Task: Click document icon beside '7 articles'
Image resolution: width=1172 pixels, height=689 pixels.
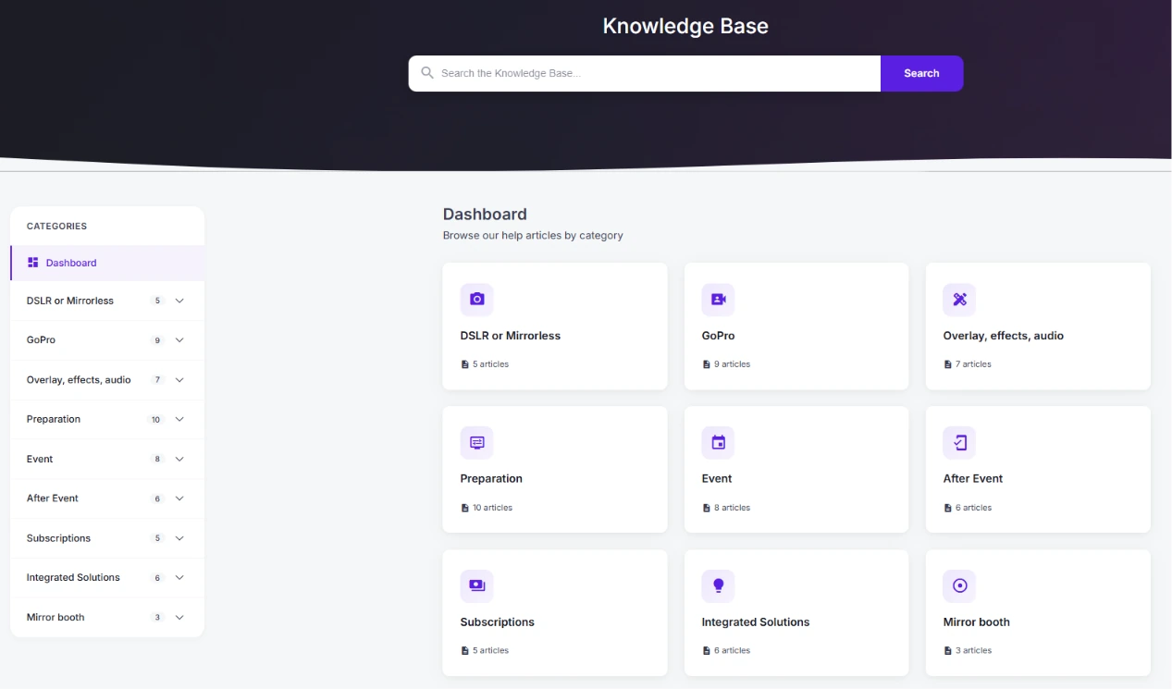Action: point(948,364)
